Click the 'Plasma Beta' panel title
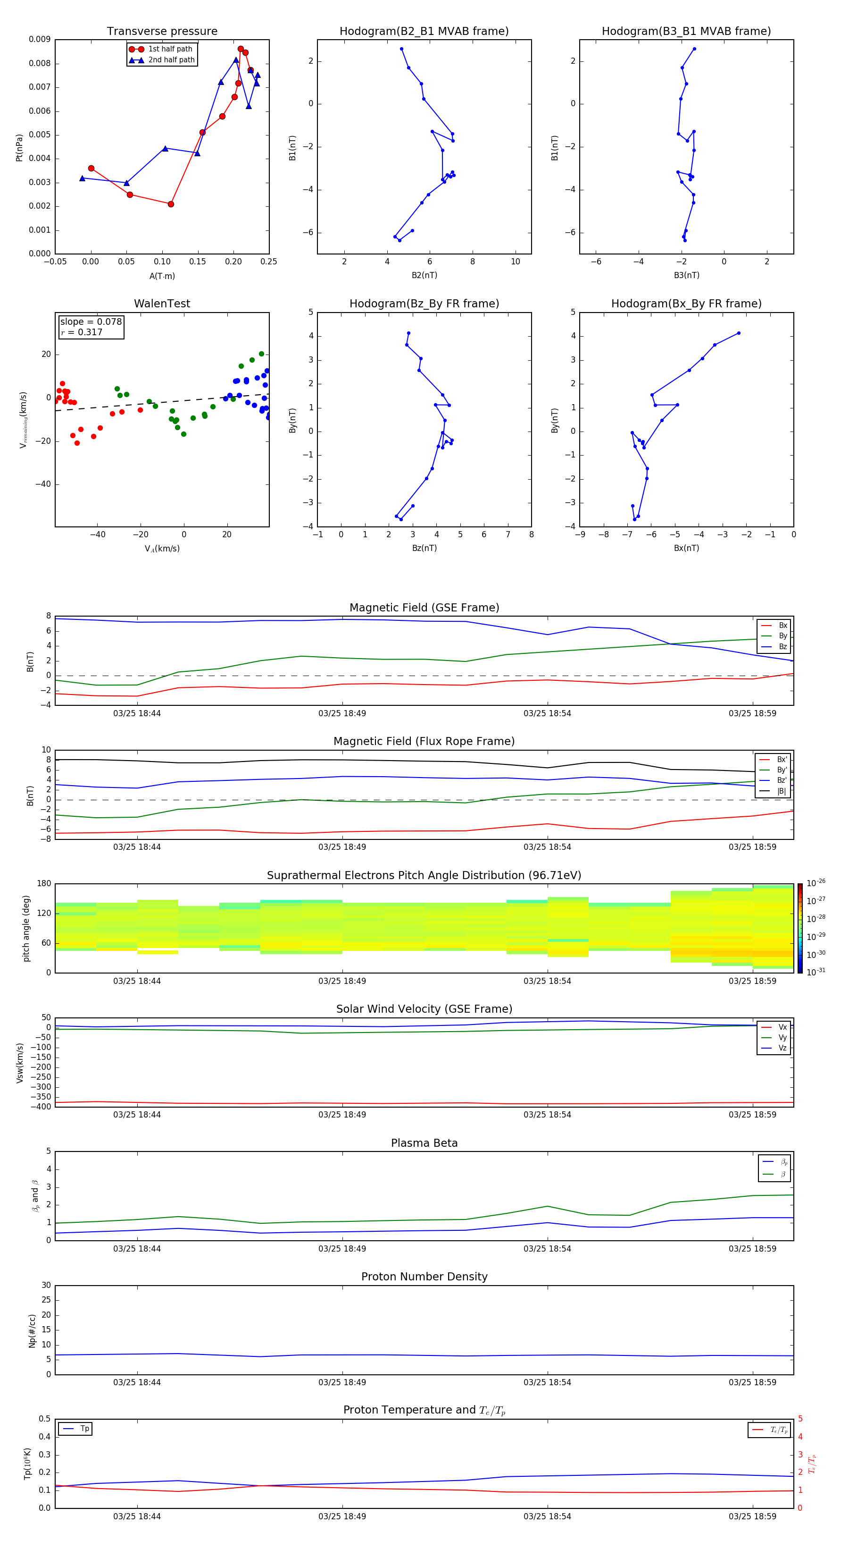 point(424,1143)
